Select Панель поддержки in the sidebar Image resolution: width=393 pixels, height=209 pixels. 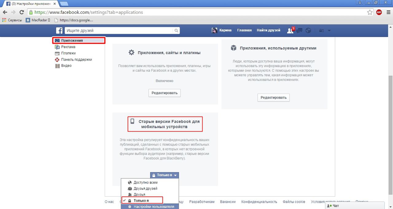76,60
